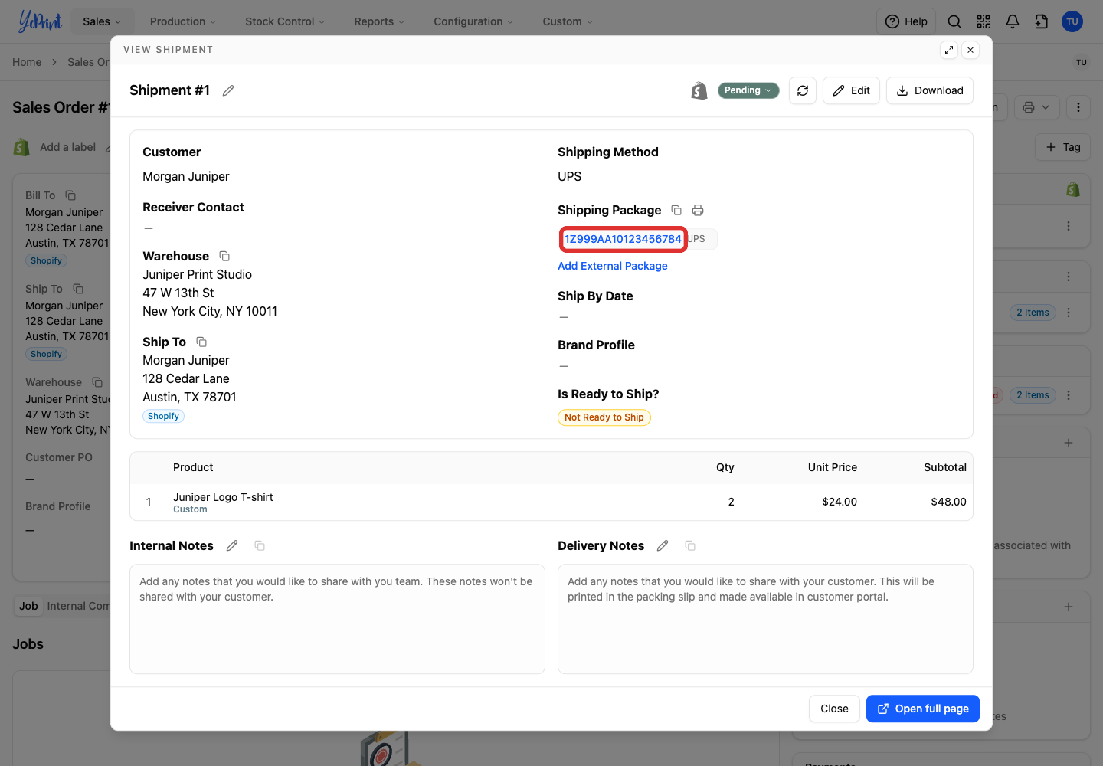This screenshot has width=1103, height=766.
Task: Open the TU user avatar menu
Action: [1072, 21]
